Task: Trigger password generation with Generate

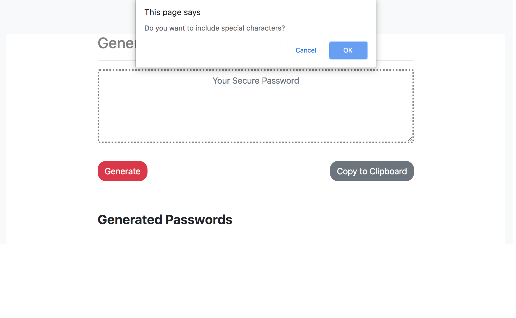Action: (x=122, y=171)
